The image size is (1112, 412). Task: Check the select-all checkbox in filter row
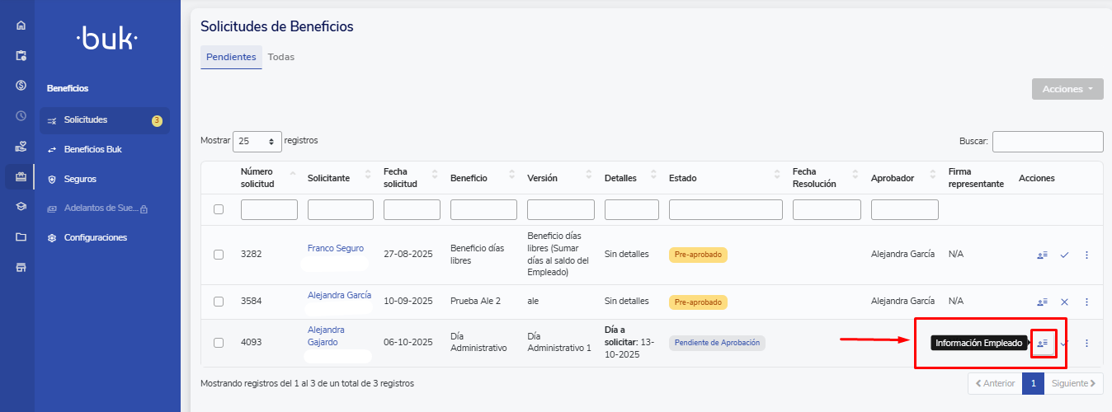click(219, 209)
